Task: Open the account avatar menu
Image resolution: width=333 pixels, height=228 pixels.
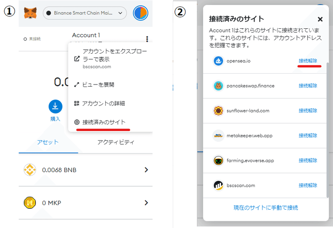Action: (x=141, y=13)
